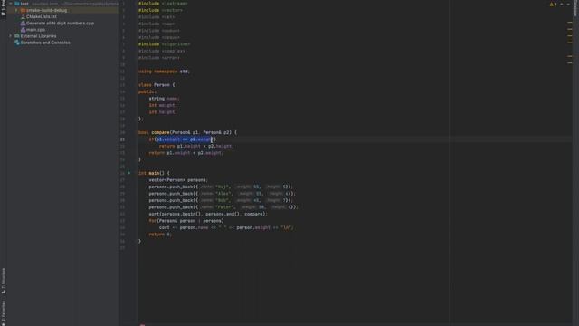Click the "for(Person& person : persons)" line
The image size is (579, 326).
pyautogui.click(x=186, y=221)
